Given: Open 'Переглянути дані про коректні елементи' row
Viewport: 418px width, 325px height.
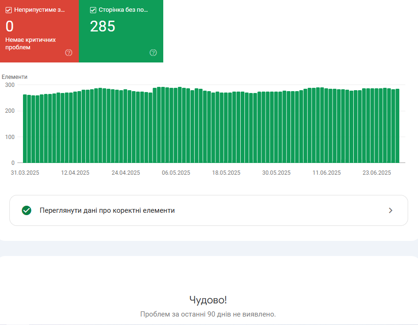Looking at the screenshot, I should [x=209, y=210].
